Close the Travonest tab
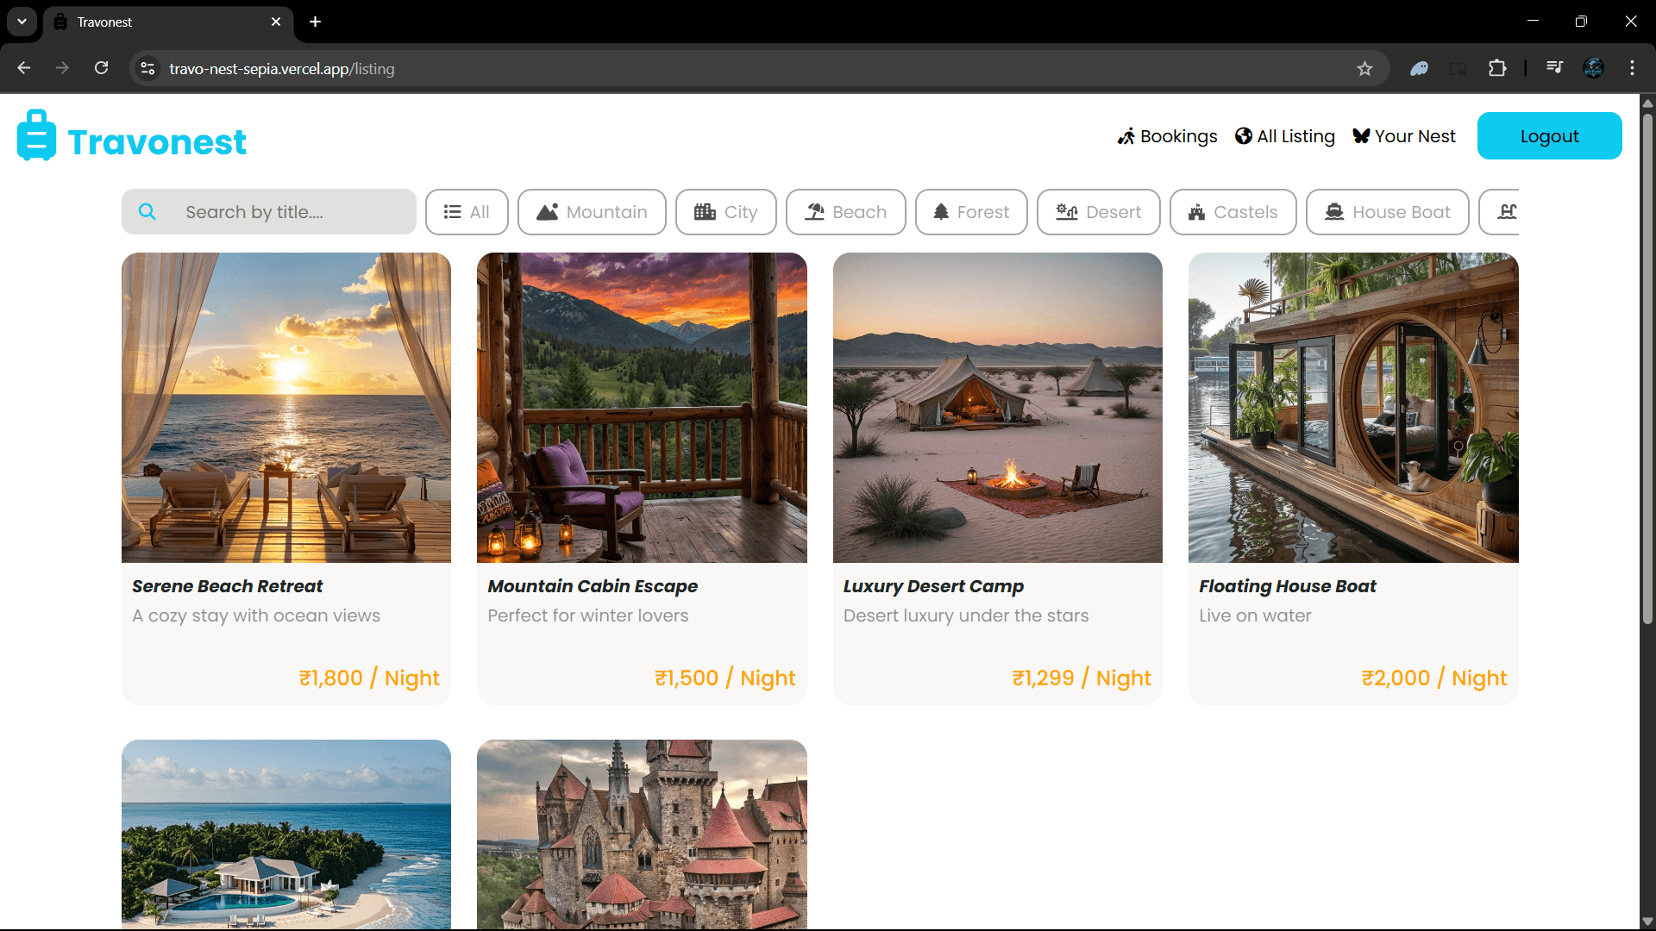Image resolution: width=1656 pixels, height=931 pixels. [276, 22]
